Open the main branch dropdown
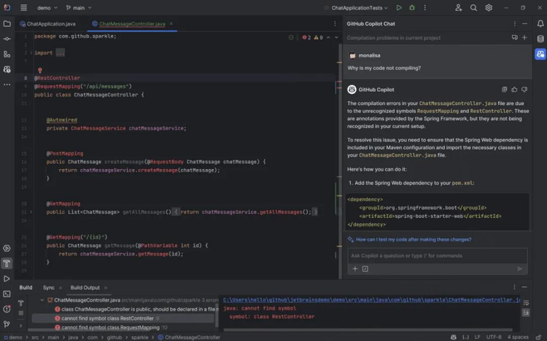547x341 pixels. [x=79, y=8]
